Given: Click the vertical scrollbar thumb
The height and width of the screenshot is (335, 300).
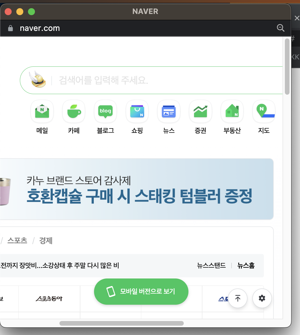Looking at the screenshot, I should (x=287, y=66).
